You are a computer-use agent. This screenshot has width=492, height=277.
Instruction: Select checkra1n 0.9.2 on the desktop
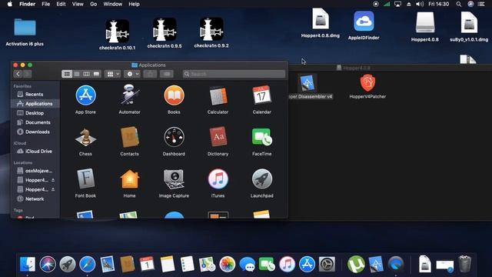click(x=211, y=29)
